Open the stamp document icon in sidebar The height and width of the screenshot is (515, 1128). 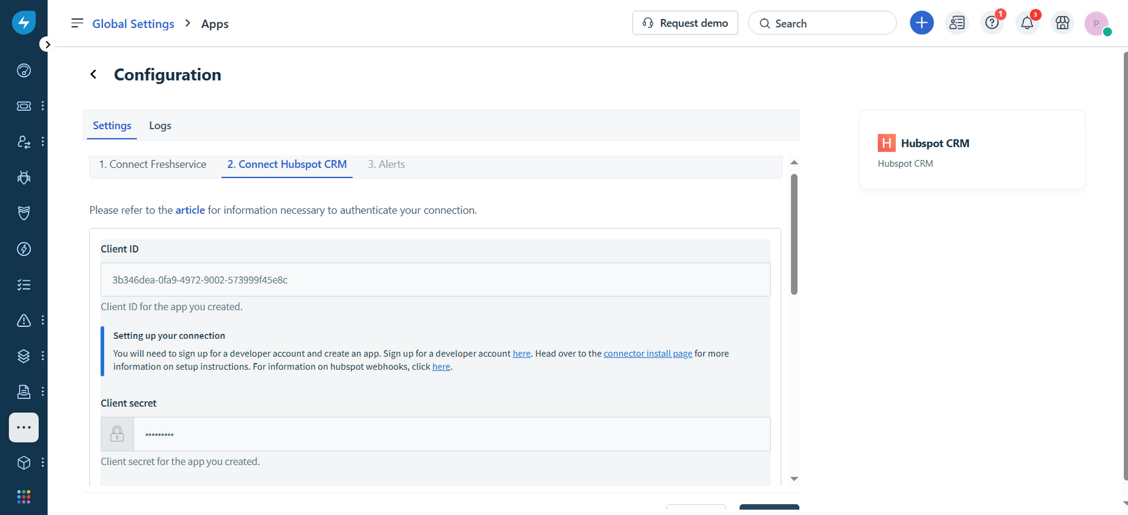coord(24,392)
